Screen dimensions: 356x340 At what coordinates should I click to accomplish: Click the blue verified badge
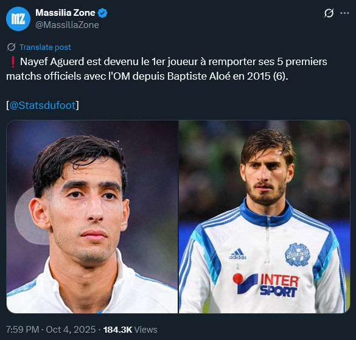click(102, 13)
